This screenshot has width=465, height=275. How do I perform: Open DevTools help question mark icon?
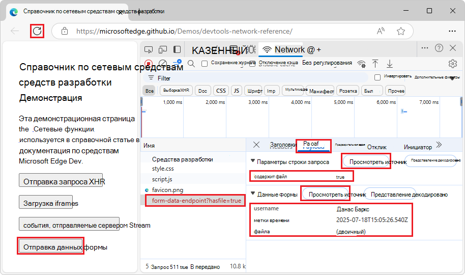point(439,48)
